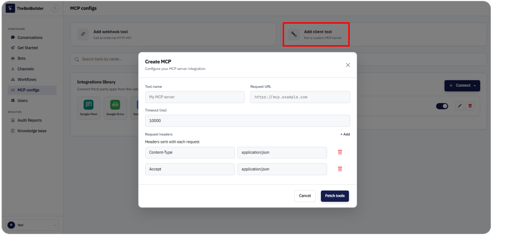The width and height of the screenshot is (522, 235).
Task: Select Google Drive integration tile
Action: click(x=115, y=108)
